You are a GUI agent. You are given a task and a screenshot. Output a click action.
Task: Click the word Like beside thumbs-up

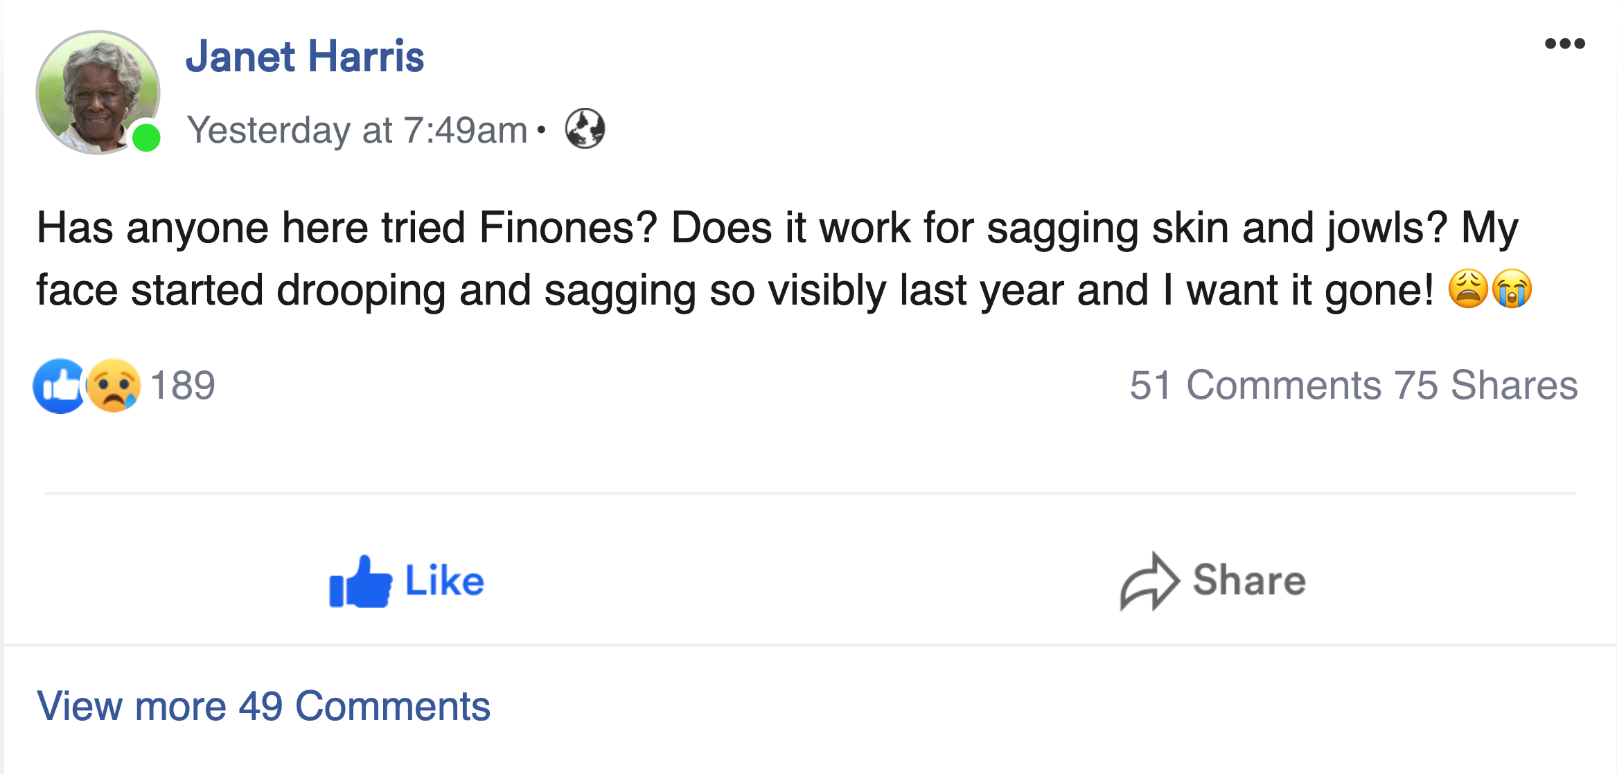click(445, 581)
